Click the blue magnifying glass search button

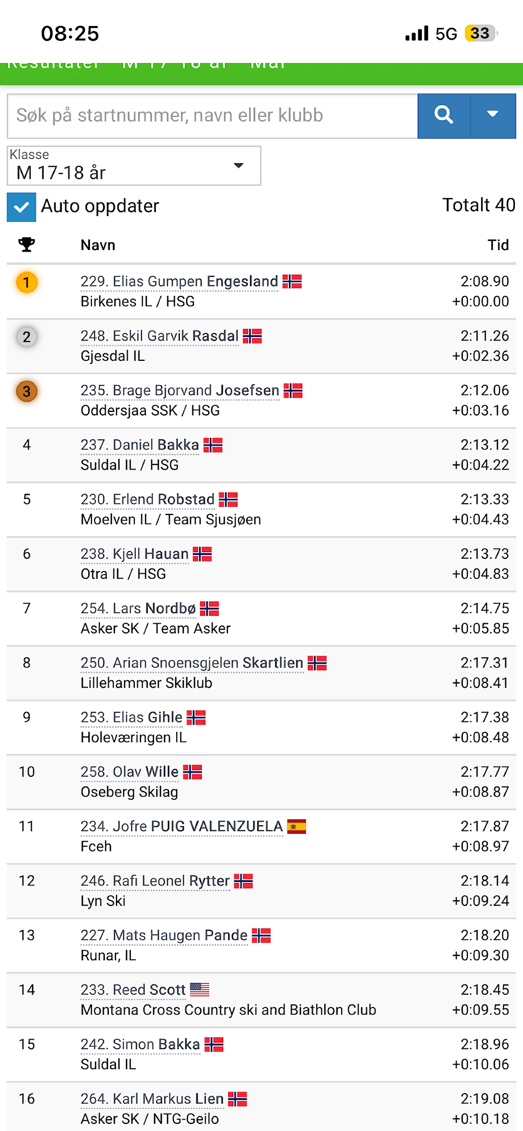pos(444,115)
